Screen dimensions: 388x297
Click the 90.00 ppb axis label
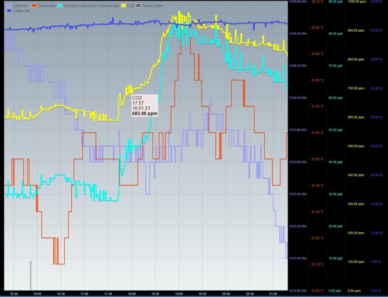coord(335,2)
